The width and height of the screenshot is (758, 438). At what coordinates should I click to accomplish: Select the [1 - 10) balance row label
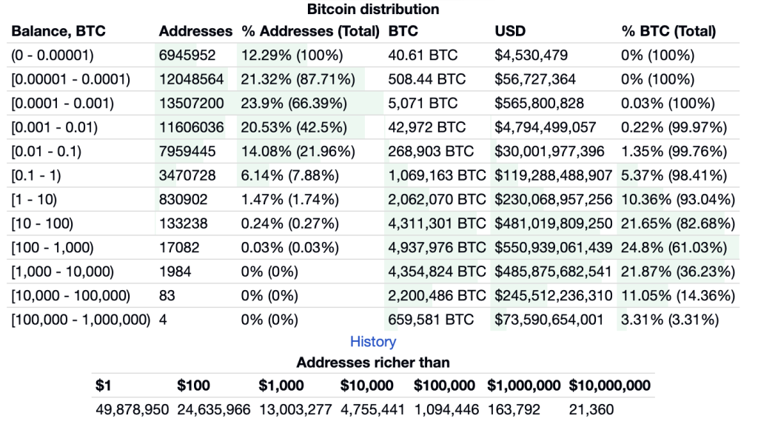pyautogui.click(x=34, y=200)
